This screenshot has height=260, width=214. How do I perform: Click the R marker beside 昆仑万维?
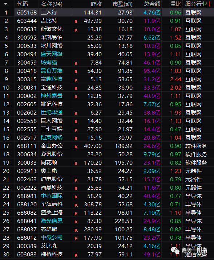(x=76, y=72)
